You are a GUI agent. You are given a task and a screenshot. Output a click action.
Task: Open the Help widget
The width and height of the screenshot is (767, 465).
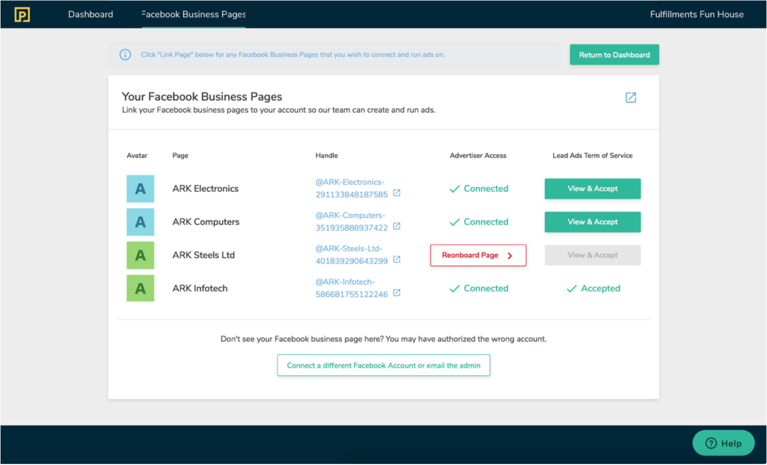point(723,443)
